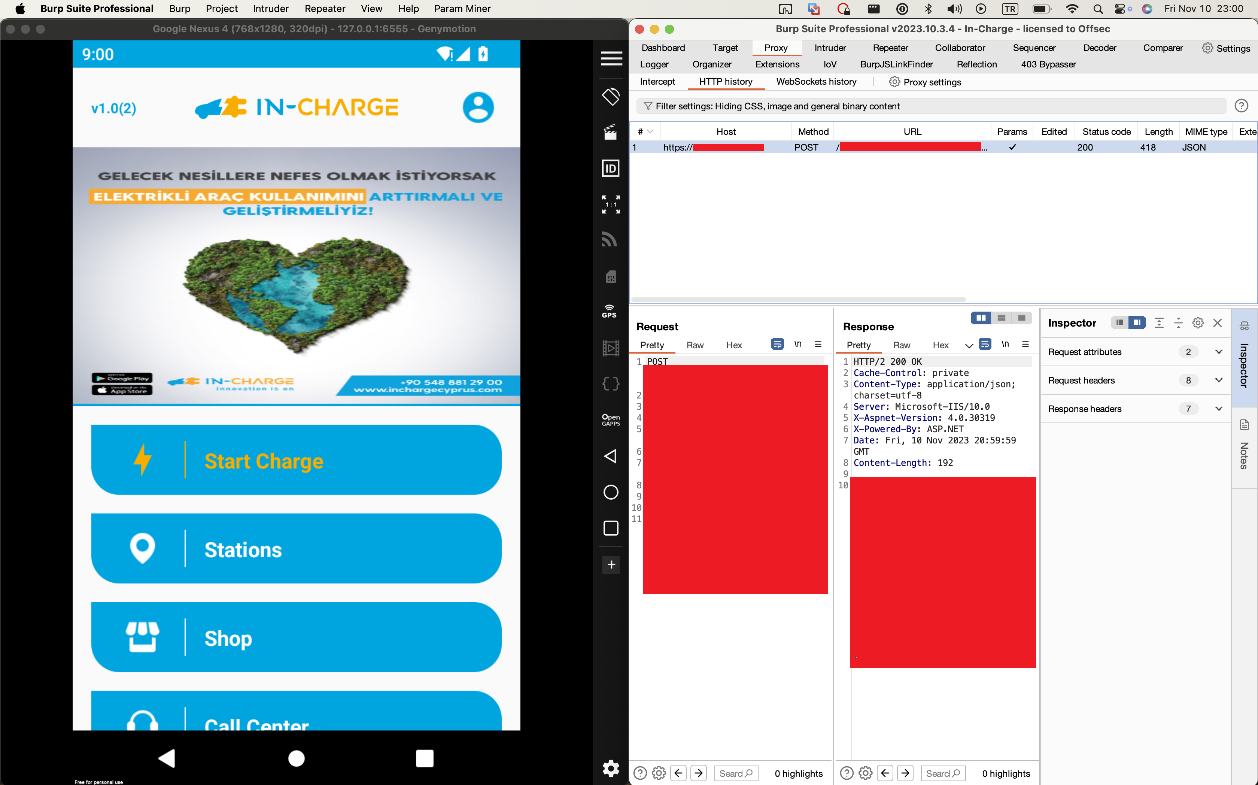The height and width of the screenshot is (785, 1258).
Task: Open the Genymotion curly braces icon
Action: coord(611,384)
